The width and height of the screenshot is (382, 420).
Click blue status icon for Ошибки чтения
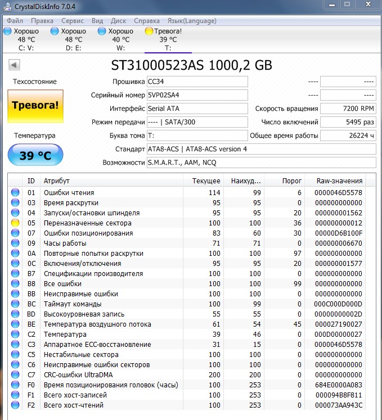(15, 192)
